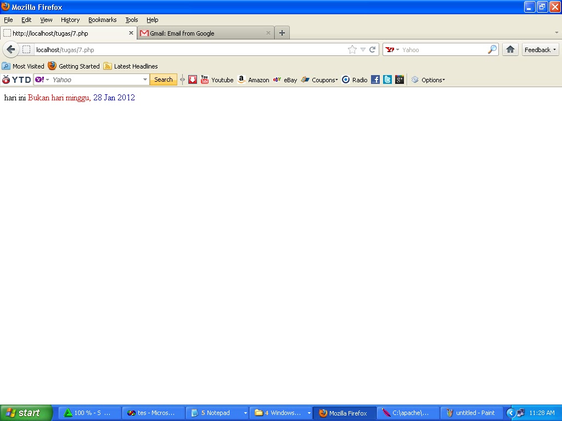Click the yellow Search button in YTD toolbar
The width and height of the screenshot is (562, 421).
164,79
